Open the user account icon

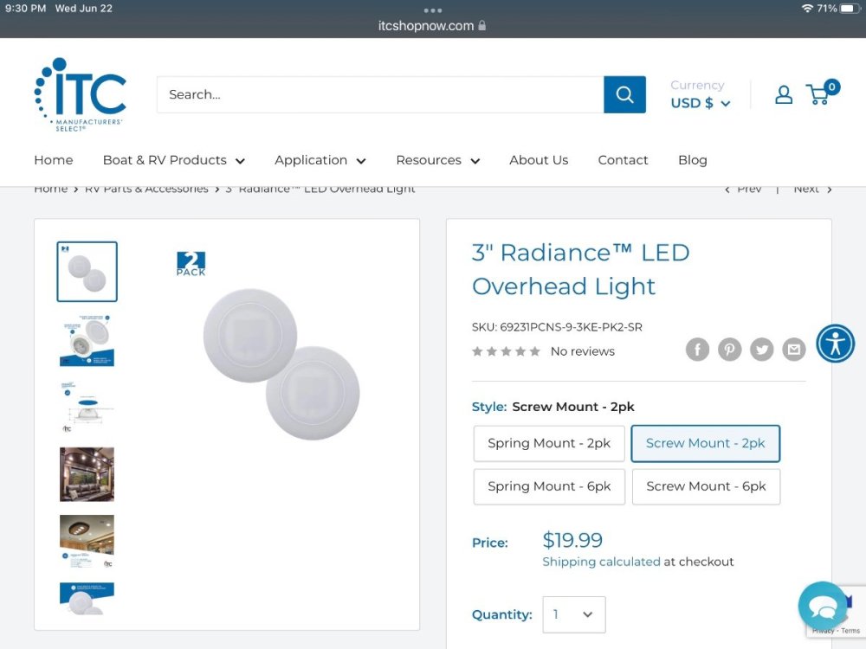pos(783,94)
